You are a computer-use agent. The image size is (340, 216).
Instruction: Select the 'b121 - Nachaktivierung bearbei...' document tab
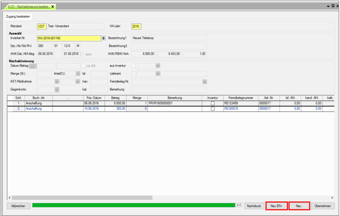29,6
